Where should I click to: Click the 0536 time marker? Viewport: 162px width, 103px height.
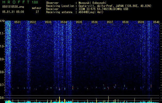point(95,22)
